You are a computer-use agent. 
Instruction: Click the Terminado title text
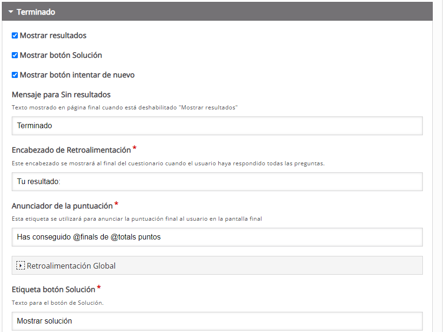[x=36, y=12]
